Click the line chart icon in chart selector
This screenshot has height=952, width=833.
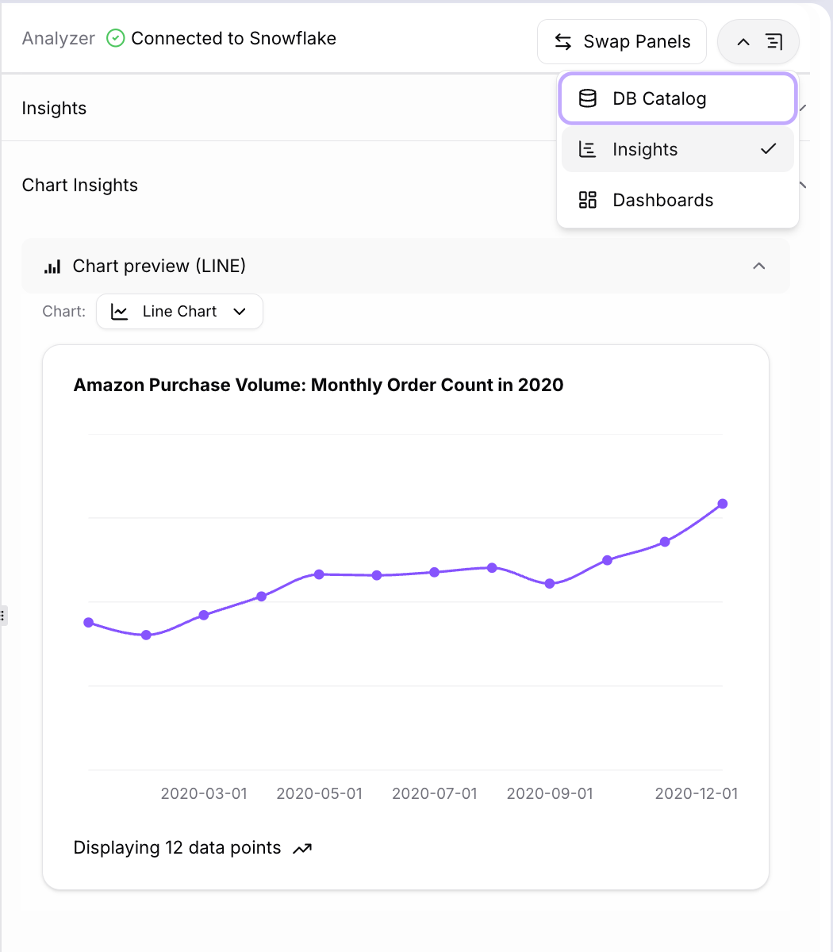(120, 312)
